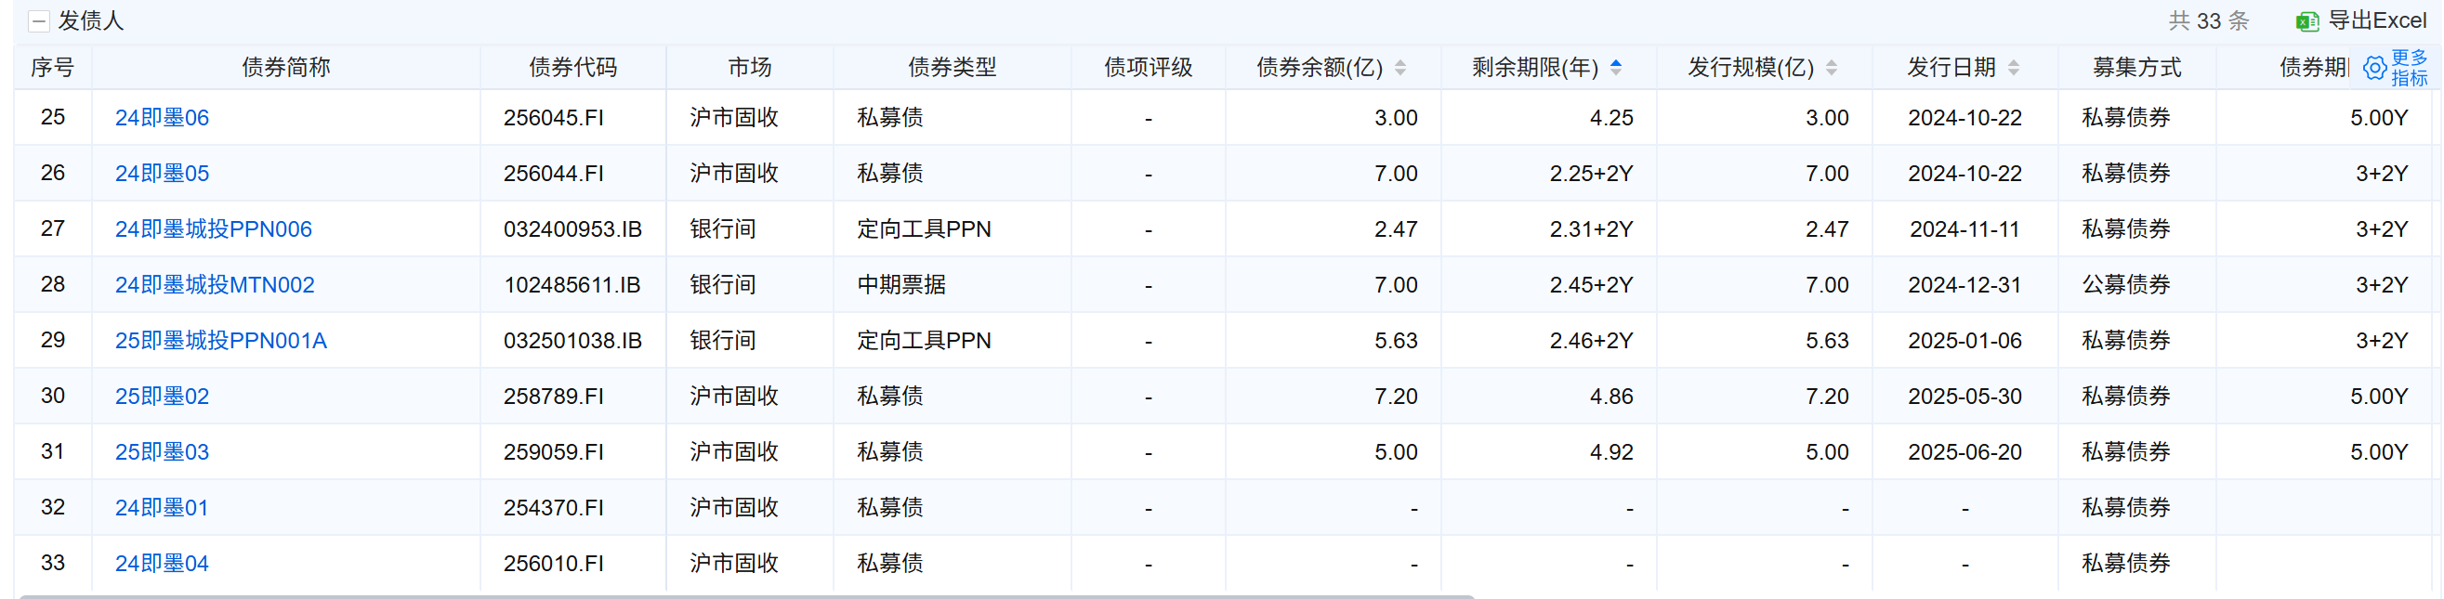The height and width of the screenshot is (599, 2444).
Task: Open bond link 25即墨城投PPN001A
Action: coord(221,341)
